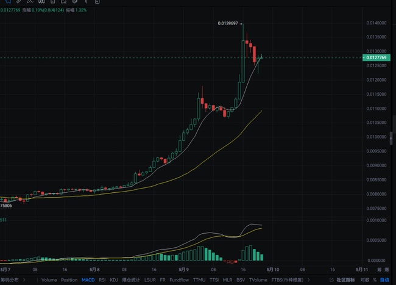The height and width of the screenshot is (285, 396).
Task: Click the 0.0140000 price axis label
Action: [377, 23]
